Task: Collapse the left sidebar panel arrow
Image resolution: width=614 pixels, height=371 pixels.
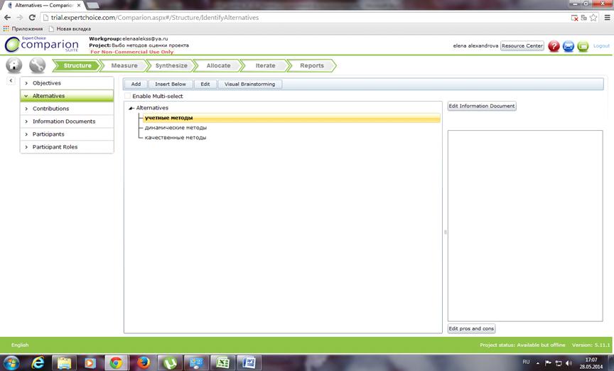Action: 11,81
